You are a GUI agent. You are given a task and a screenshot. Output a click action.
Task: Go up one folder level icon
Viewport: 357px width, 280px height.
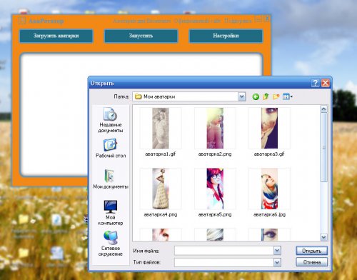click(266, 96)
